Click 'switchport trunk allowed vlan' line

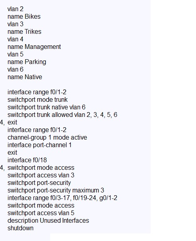point(62,115)
